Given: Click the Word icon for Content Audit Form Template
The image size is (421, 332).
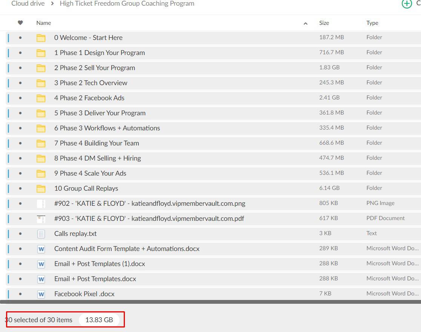Looking at the screenshot, I should [41, 249].
